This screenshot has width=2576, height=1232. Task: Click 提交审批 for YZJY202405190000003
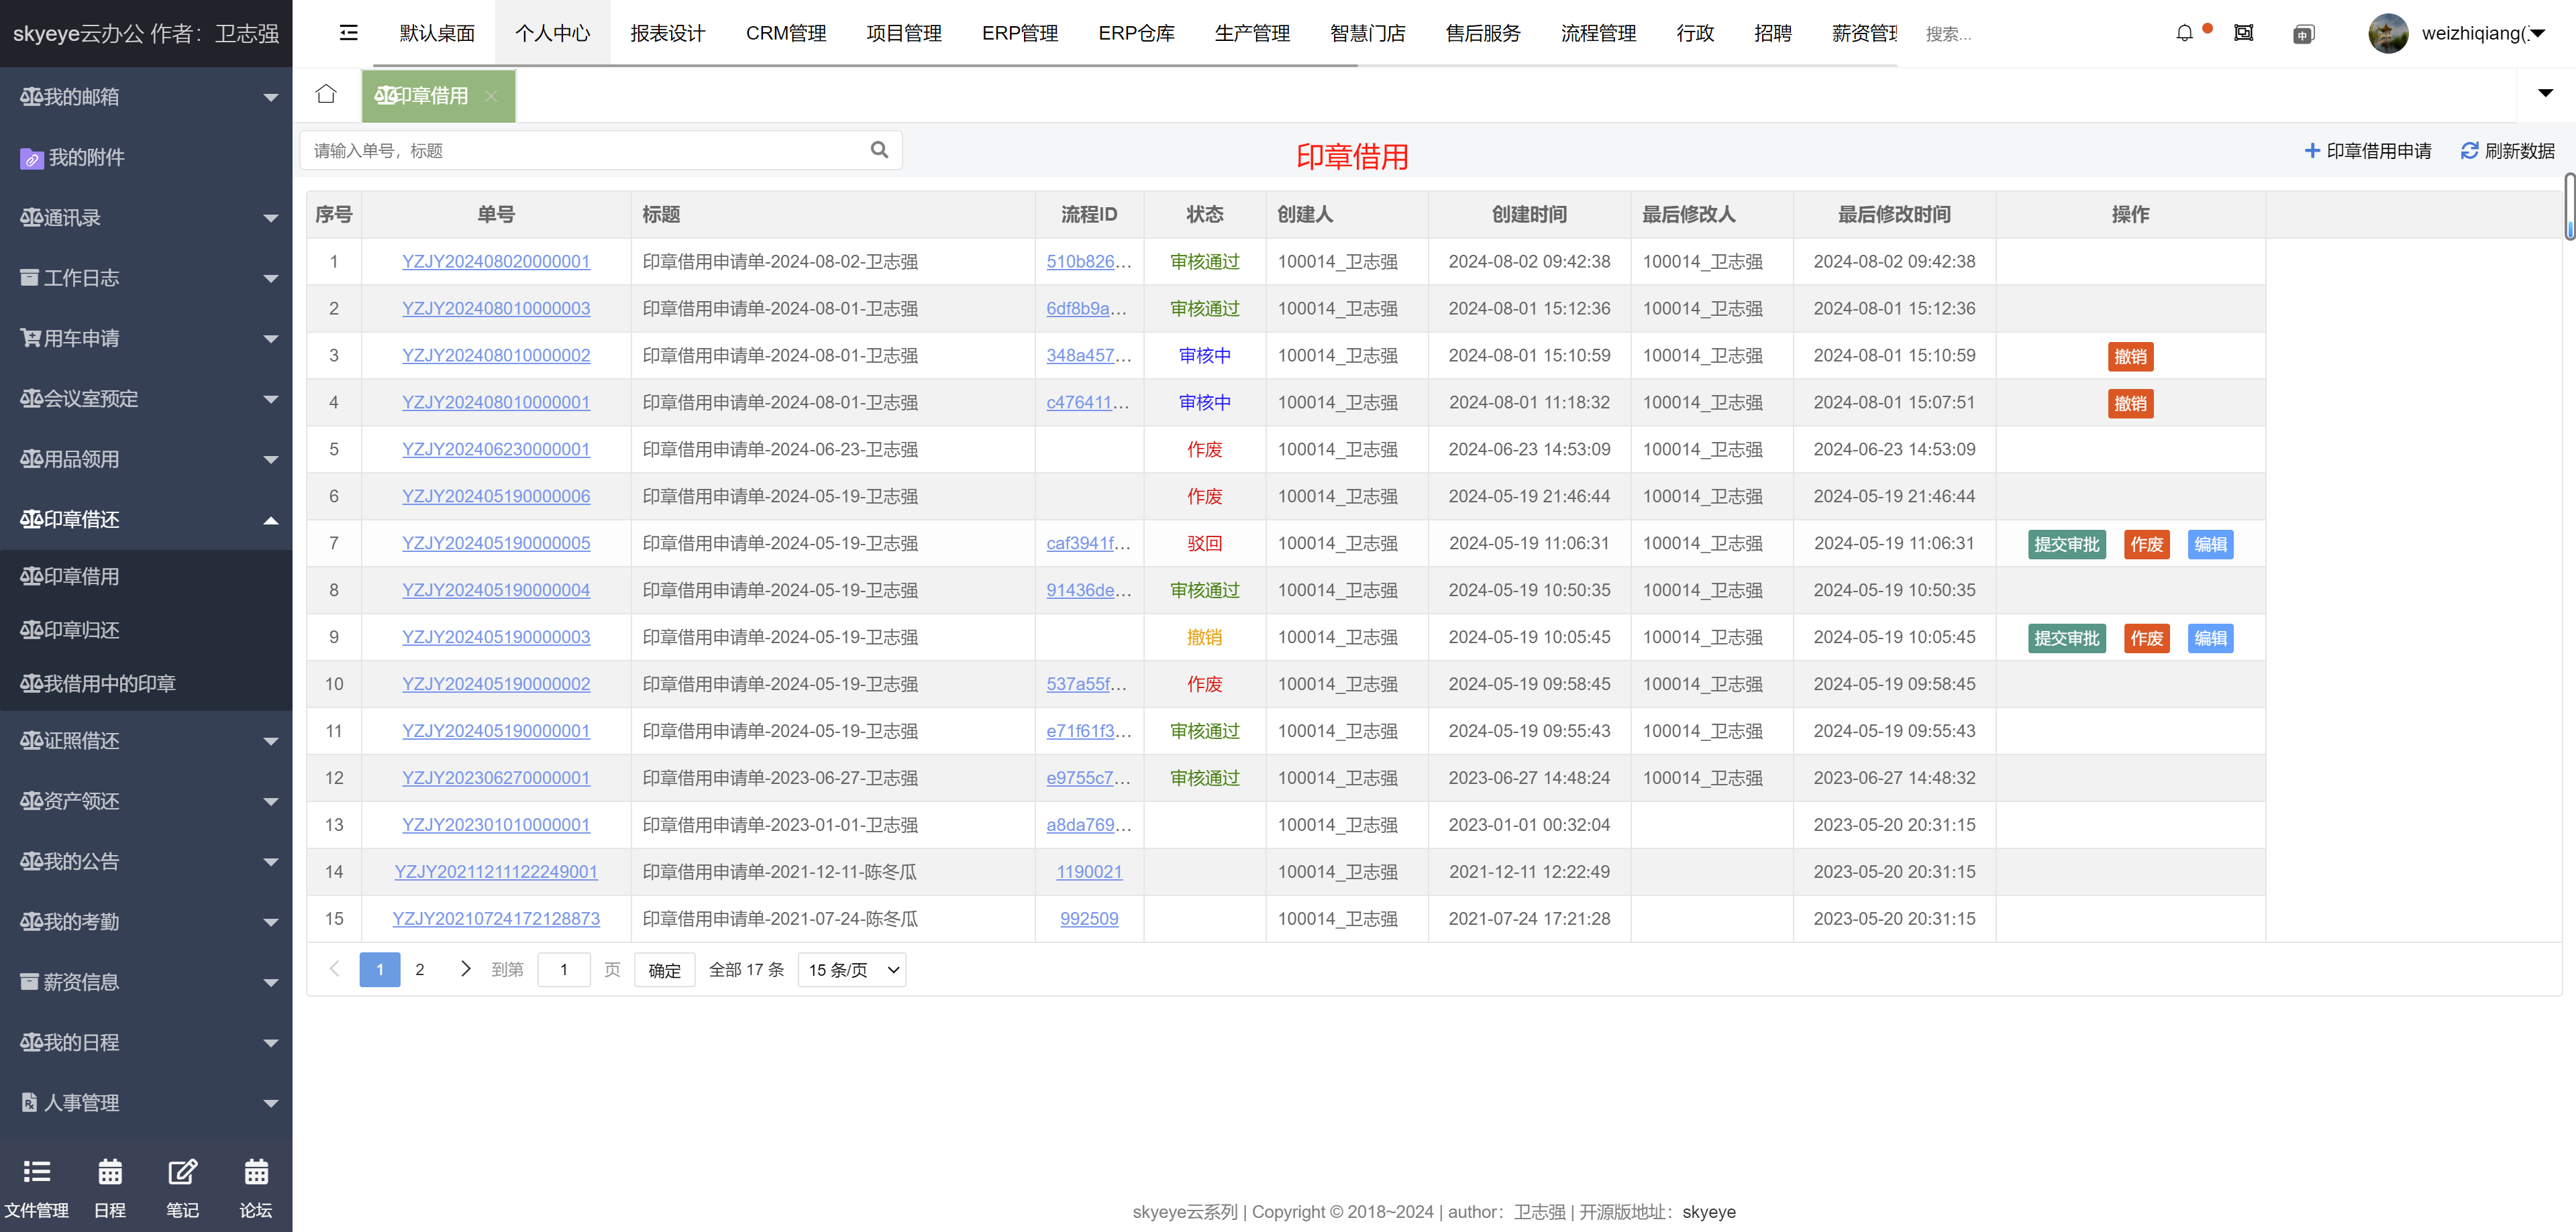click(x=2066, y=638)
